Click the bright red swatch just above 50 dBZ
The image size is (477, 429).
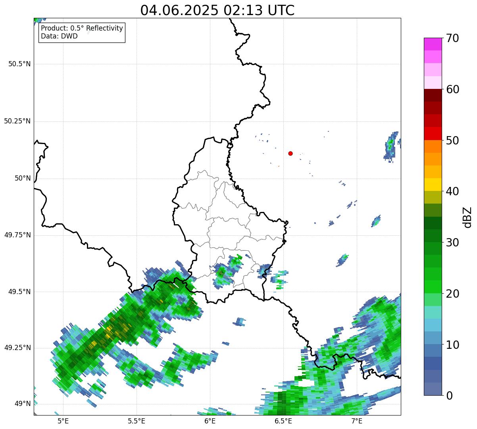pyautogui.click(x=433, y=134)
